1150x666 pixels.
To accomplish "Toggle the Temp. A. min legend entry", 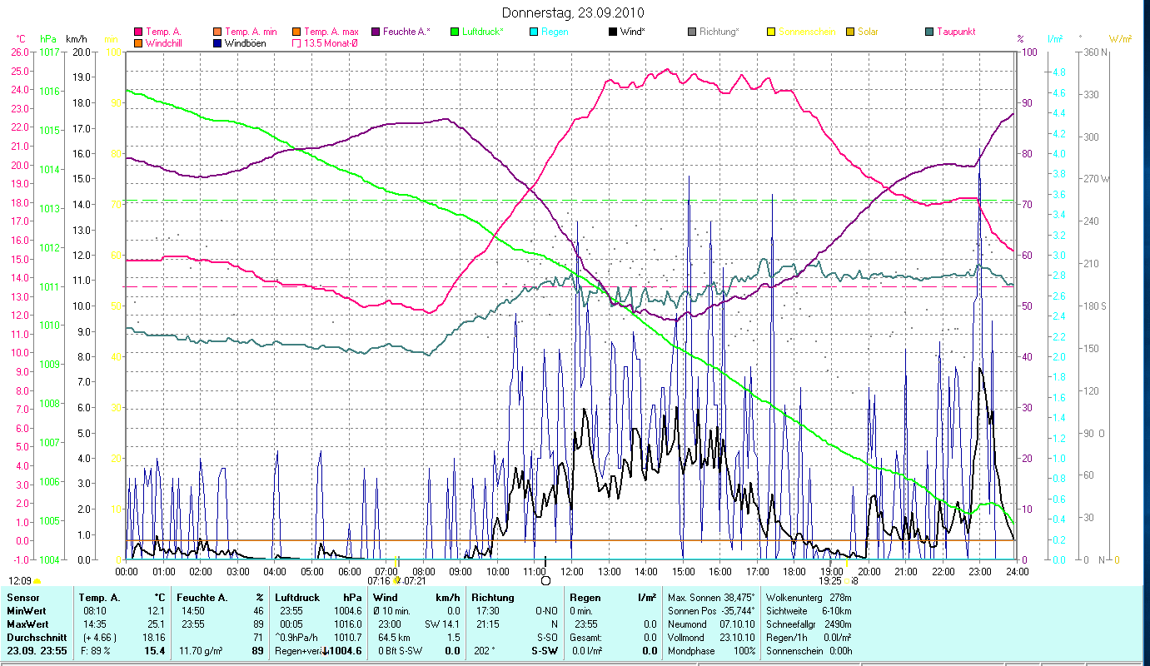I will tap(251, 32).
